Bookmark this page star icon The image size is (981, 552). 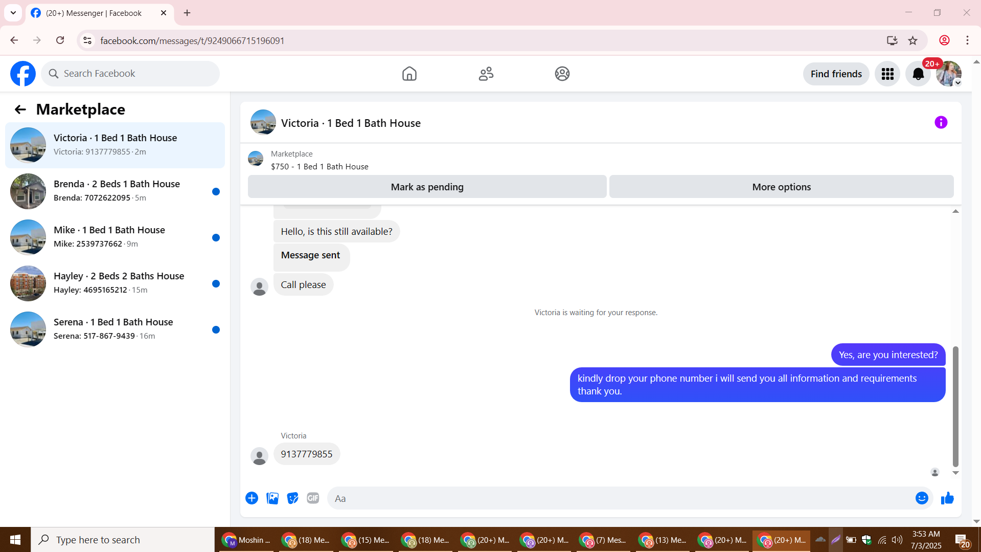pyautogui.click(x=912, y=40)
